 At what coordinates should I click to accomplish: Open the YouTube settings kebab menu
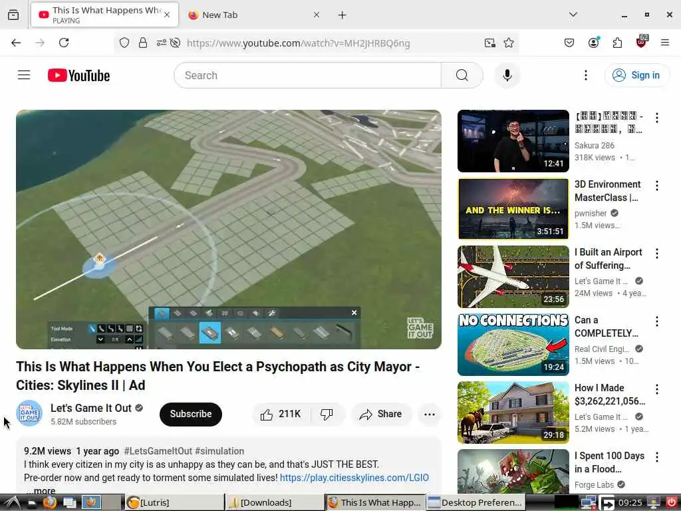pos(585,75)
